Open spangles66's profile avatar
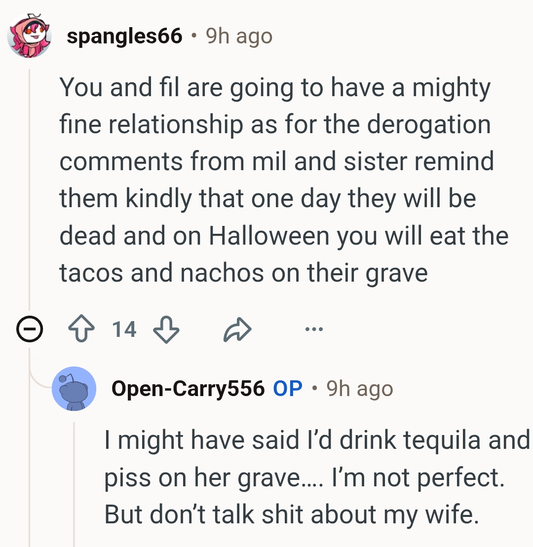The image size is (533, 547). [x=29, y=36]
